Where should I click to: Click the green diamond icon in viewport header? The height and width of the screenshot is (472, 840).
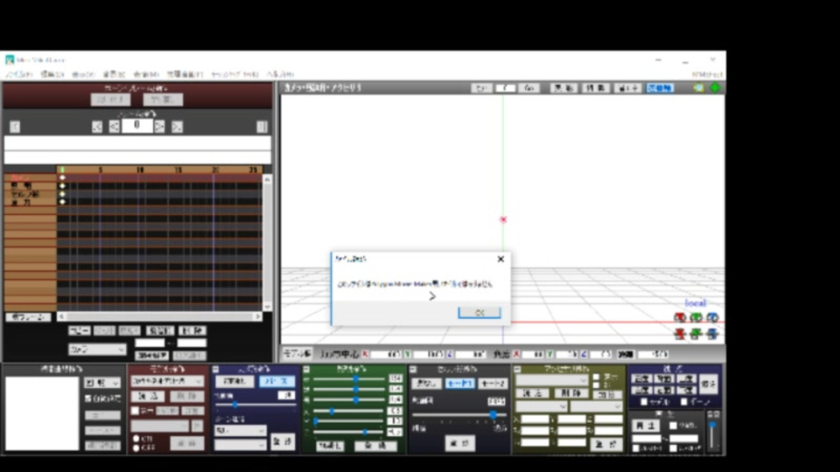point(715,87)
